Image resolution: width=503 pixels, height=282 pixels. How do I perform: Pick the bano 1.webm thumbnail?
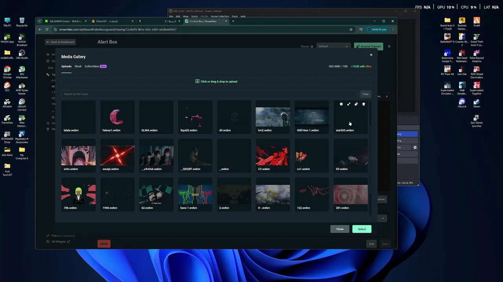pyautogui.click(x=195, y=194)
